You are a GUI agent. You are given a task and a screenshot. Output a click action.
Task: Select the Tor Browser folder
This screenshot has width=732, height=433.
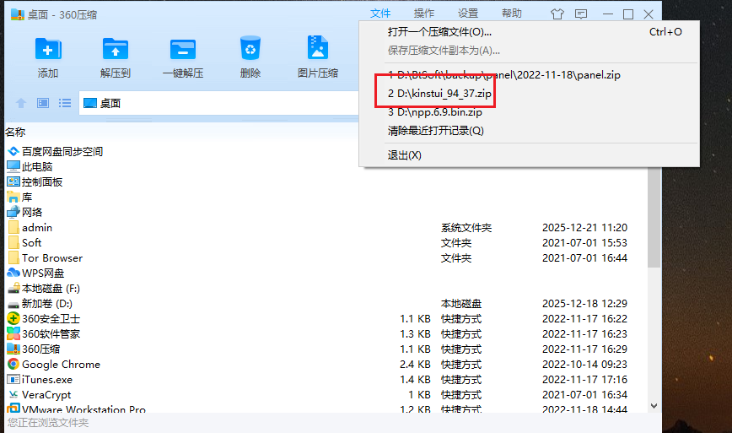click(x=51, y=258)
